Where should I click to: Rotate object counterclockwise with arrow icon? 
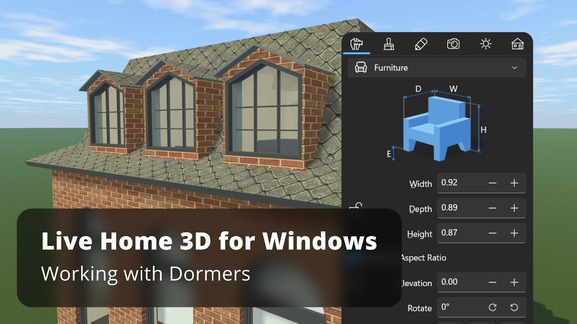pyautogui.click(x=514, y=308)
